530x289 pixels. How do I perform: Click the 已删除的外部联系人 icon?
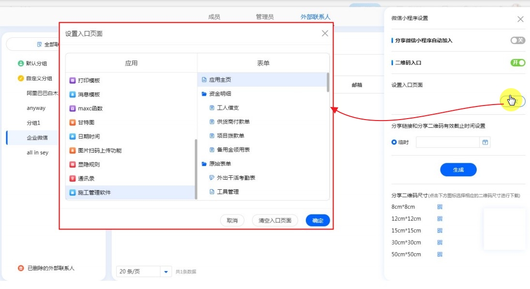coord(21,268)
